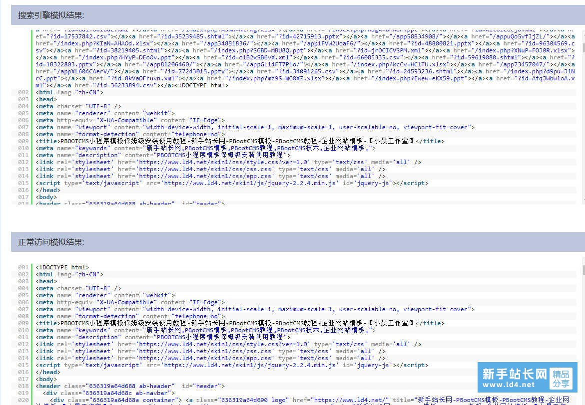Image resolution: width=585 pixels, height=405 pixels.
Task: Click <!DOCTYPE html> on line 001 of normal visit panel
Action: coord(62,267)
